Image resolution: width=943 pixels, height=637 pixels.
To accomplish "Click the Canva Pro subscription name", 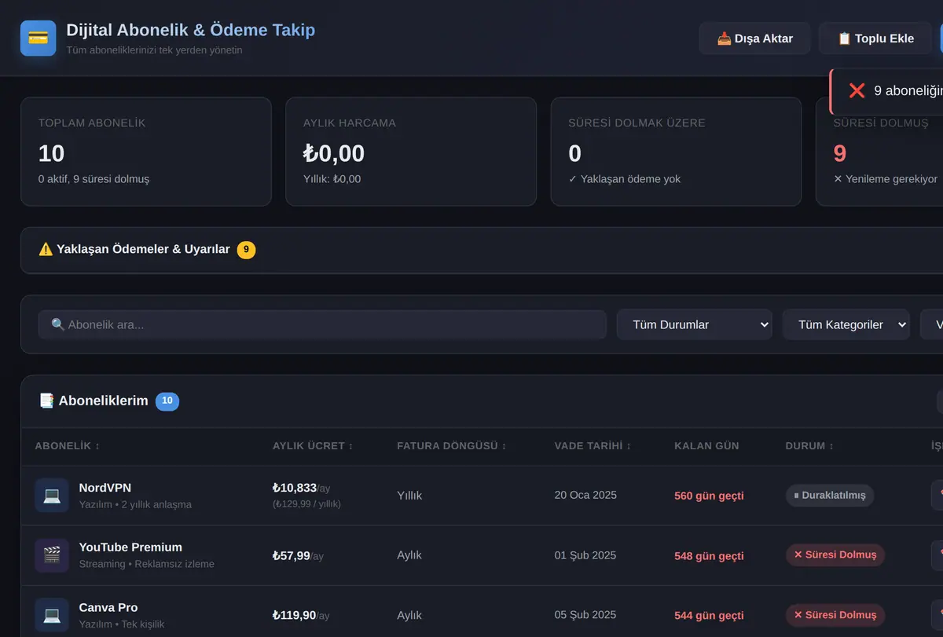I will click(108, 608).
